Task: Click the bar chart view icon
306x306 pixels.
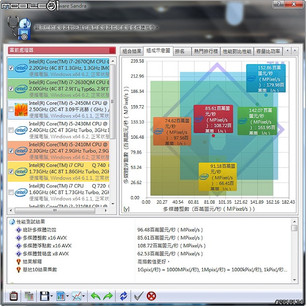Action: click(x=61, y=296)
